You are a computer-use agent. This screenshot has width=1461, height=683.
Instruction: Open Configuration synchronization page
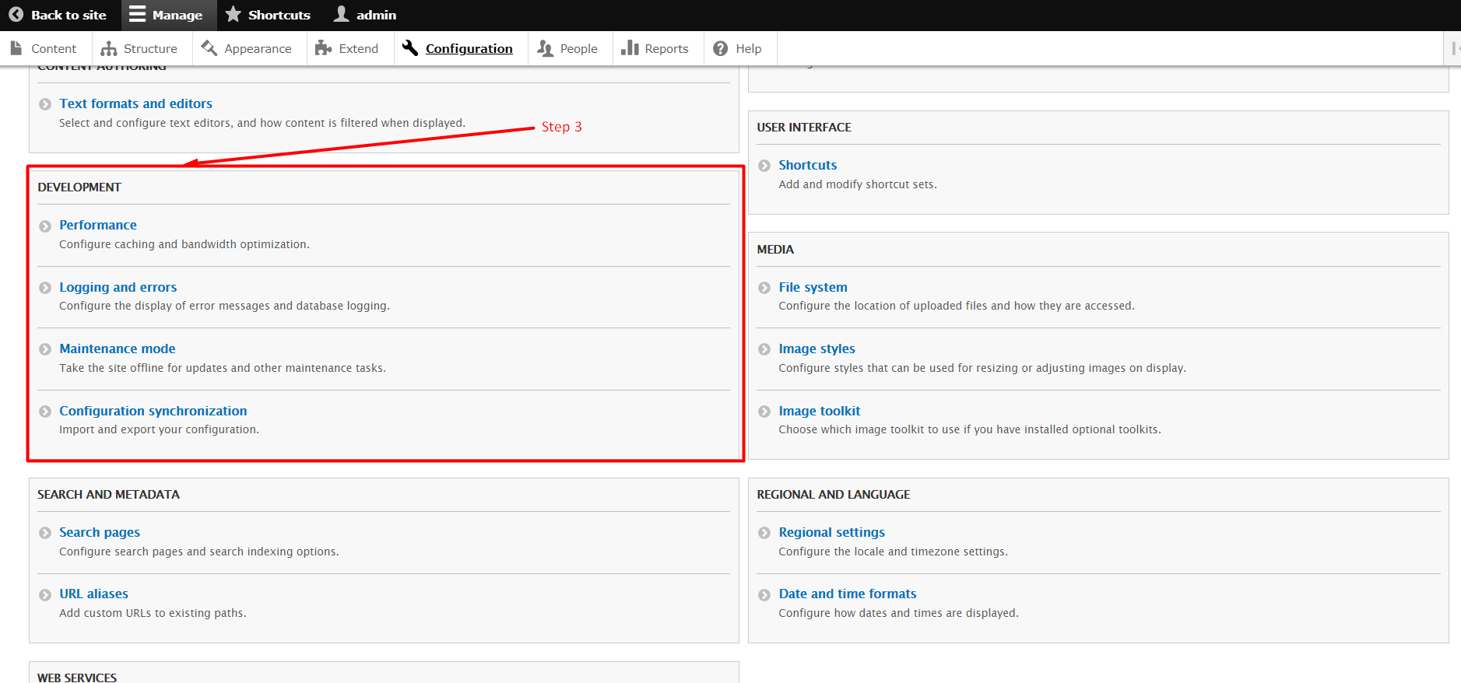[153, 411]
